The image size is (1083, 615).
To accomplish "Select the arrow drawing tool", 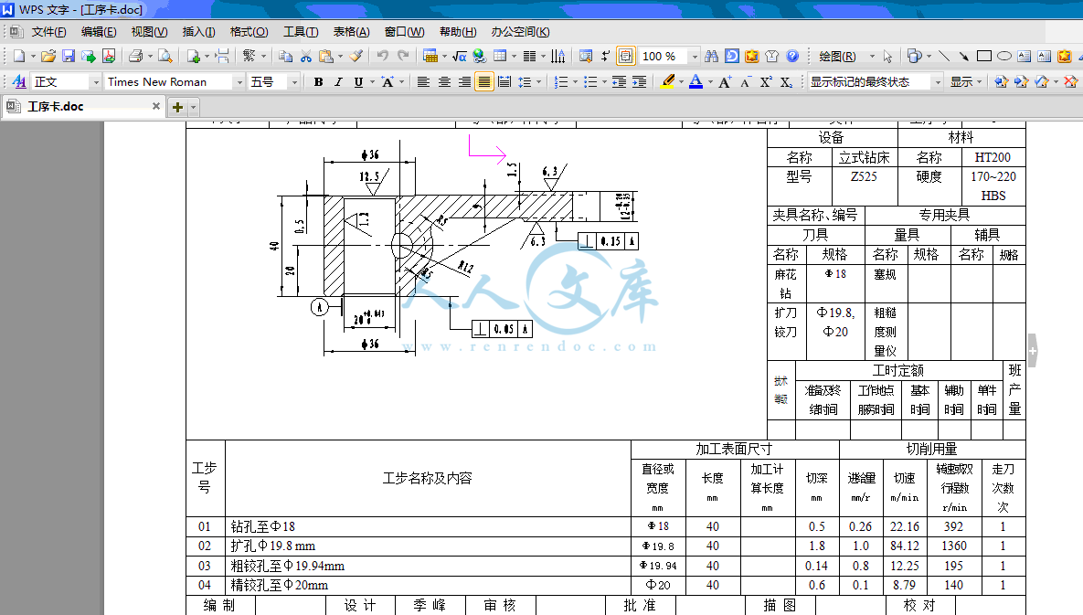I will pos(964,56).
